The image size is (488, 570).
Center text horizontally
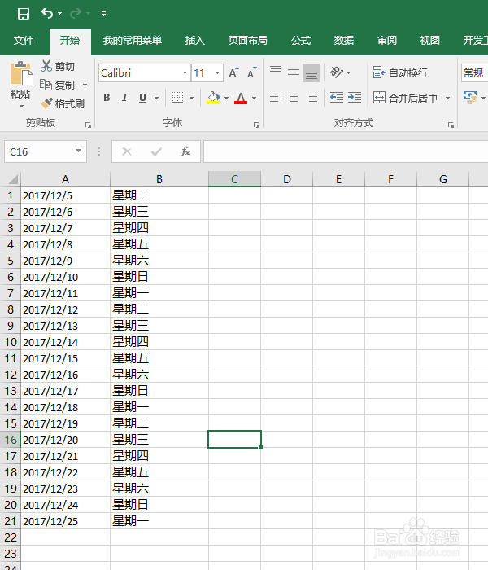294,98
